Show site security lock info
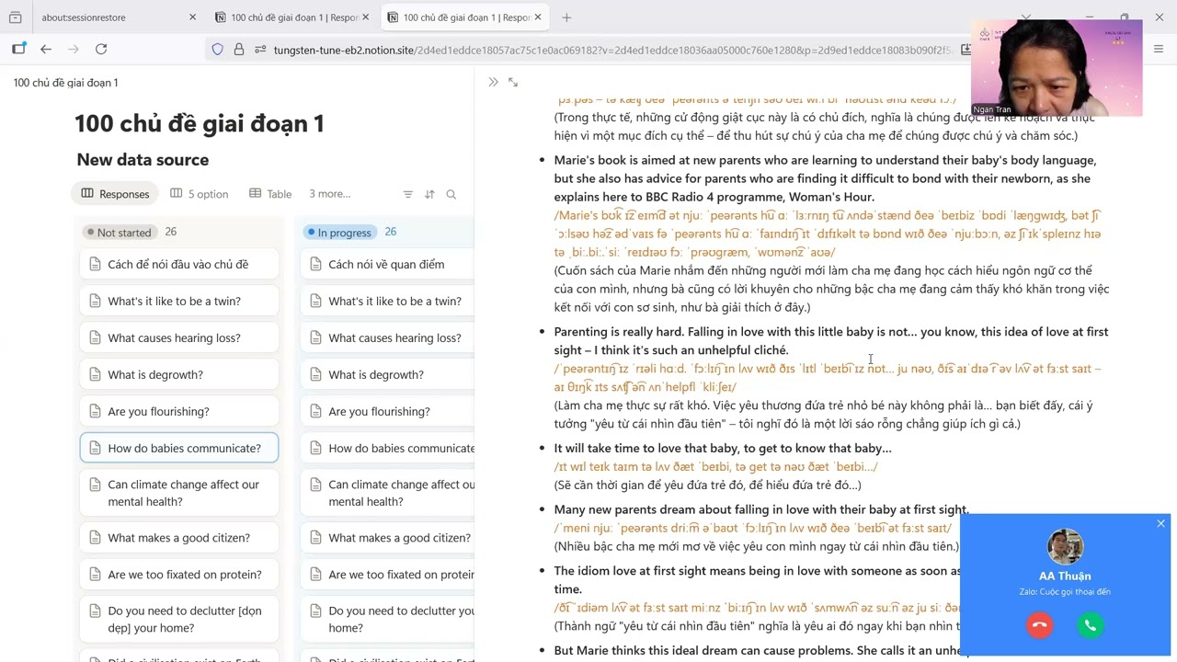Screen dimensions: 1177x662 click(x=239, y=50)
